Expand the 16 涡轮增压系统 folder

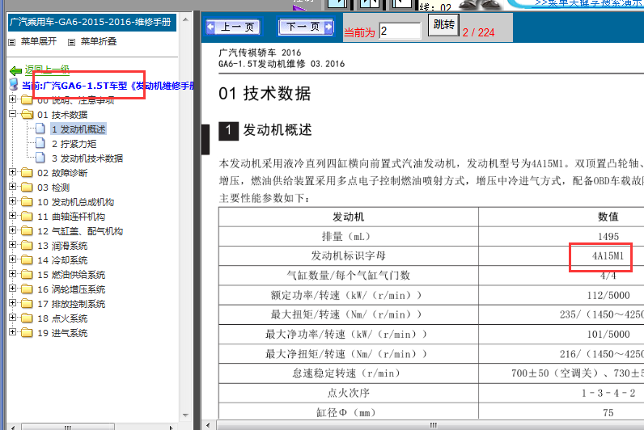pyautogui.click(x=13, y=289)
